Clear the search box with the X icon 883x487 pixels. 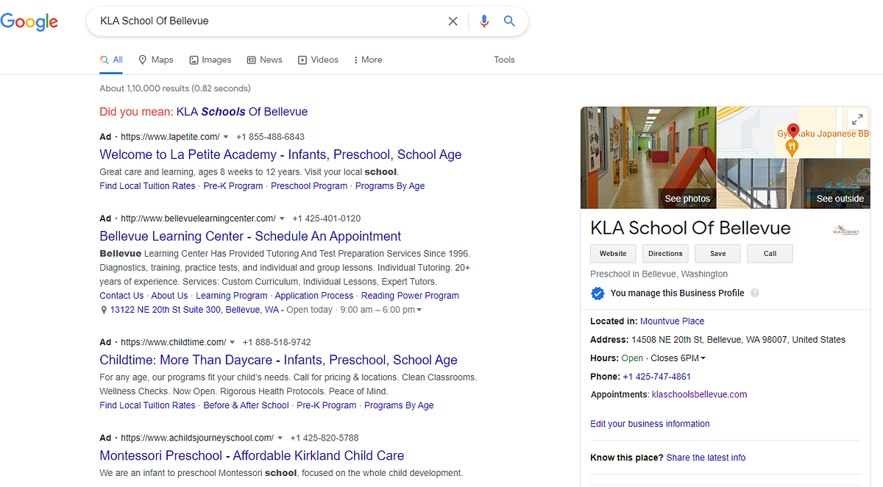453,21
